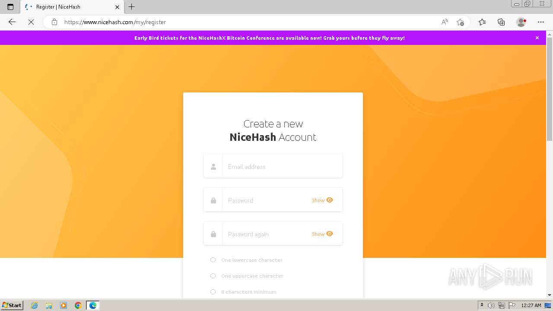553x311 pixels.
Task: Launch Chrome from the taskbar
Action: click(78, 305)
